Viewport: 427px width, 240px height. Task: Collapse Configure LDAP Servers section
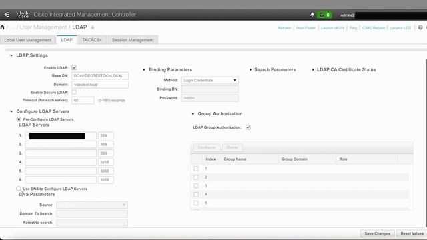pos(11,111)
